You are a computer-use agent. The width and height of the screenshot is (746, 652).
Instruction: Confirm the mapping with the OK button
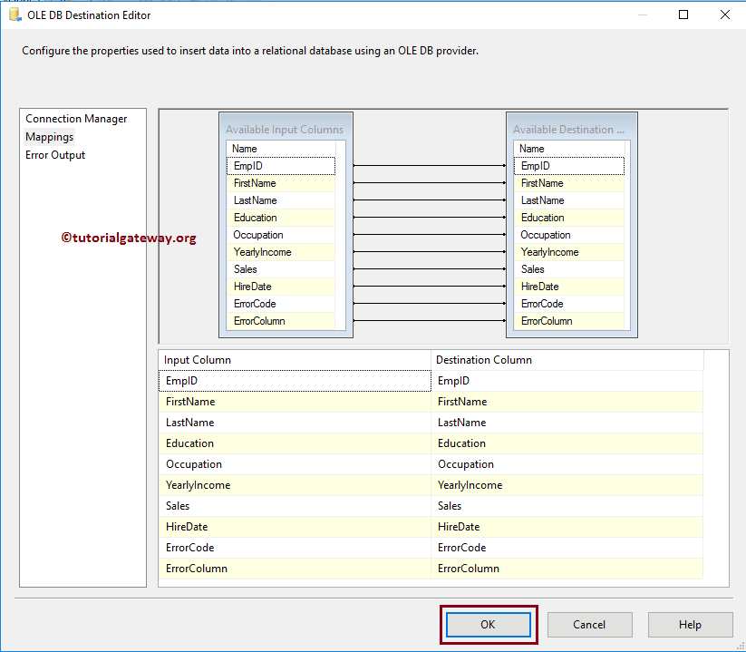[488, 624]
